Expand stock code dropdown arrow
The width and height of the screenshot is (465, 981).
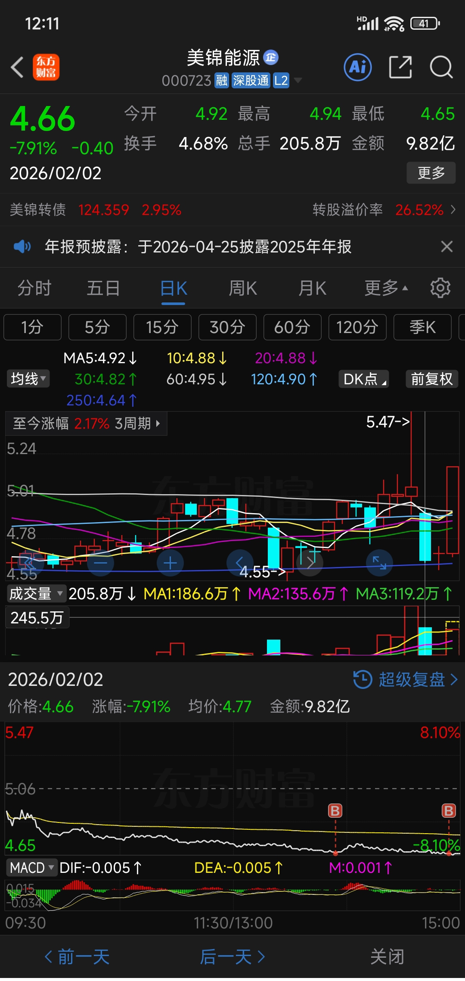point(298,81)
